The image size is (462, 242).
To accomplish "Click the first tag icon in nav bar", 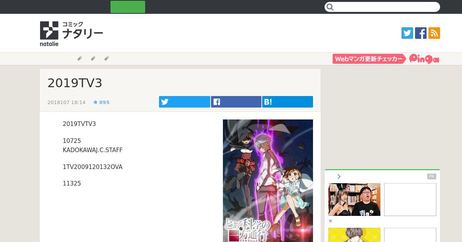I will (79, 59).
